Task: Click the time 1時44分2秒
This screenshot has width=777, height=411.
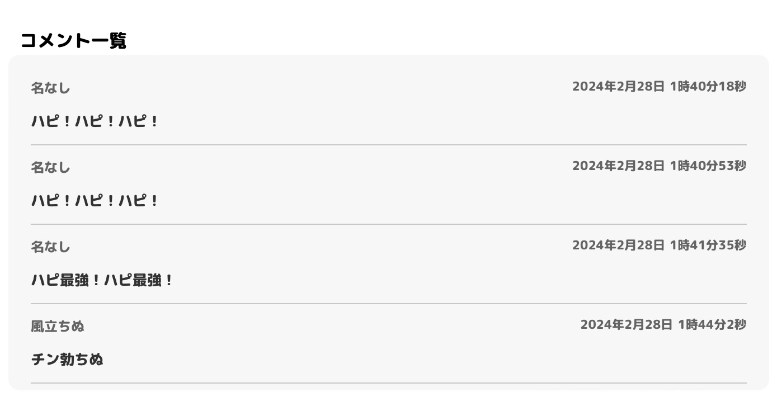Action: coord(712,325)
